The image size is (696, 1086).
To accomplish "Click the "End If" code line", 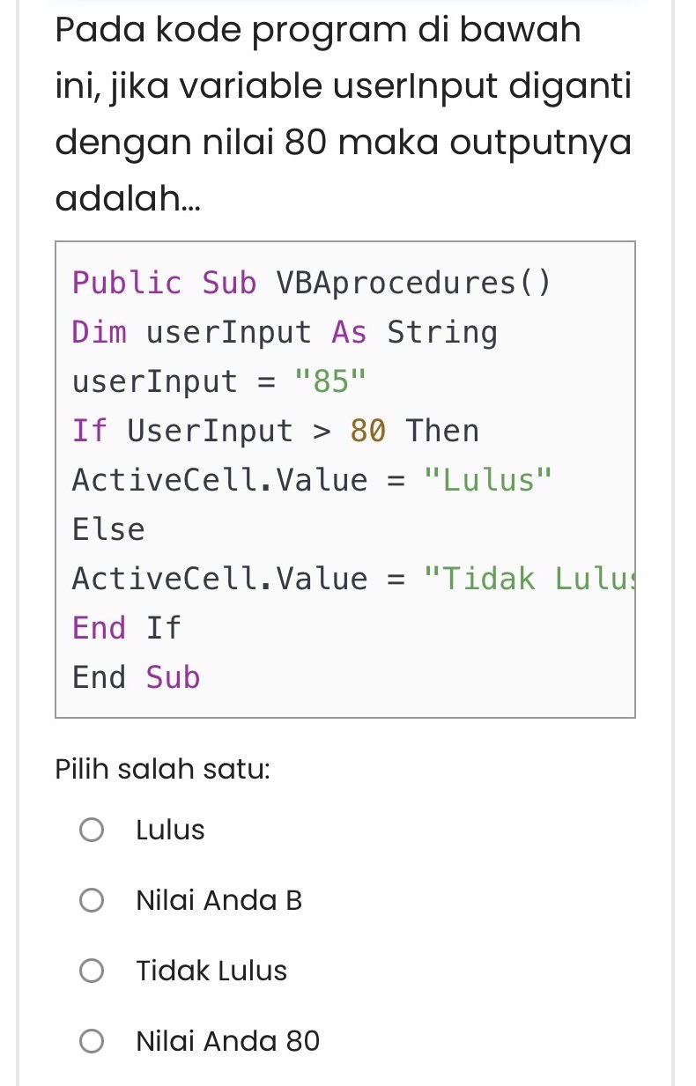I will tap(126, 628).
